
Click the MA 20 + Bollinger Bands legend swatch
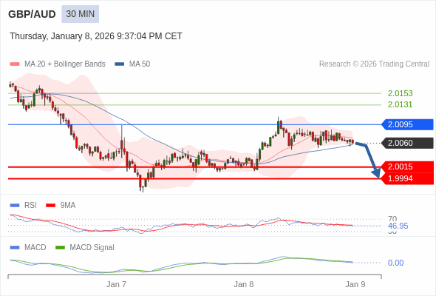point(15,64)
